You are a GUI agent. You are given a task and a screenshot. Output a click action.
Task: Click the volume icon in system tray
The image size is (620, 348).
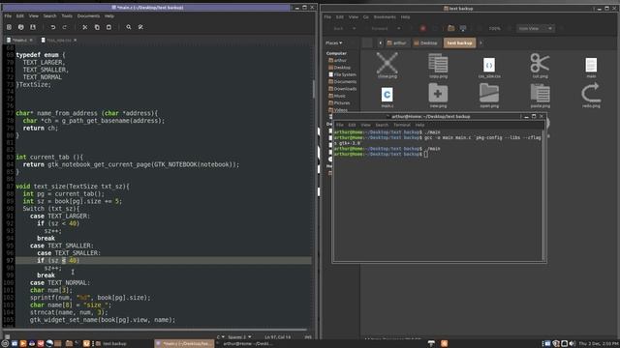[573, 344]
